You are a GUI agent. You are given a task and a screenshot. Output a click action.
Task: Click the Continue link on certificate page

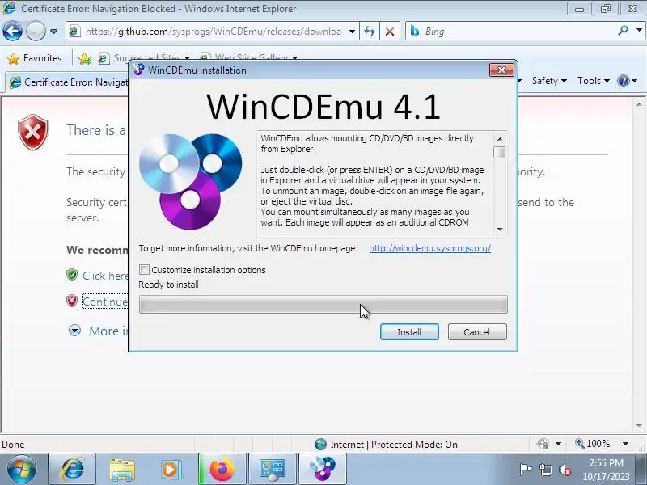click(105, 302)
